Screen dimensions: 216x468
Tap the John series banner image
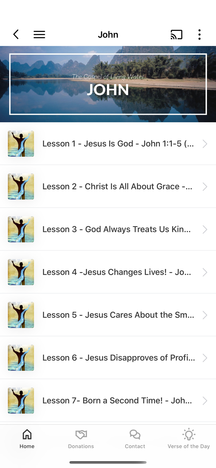point(108,84)
